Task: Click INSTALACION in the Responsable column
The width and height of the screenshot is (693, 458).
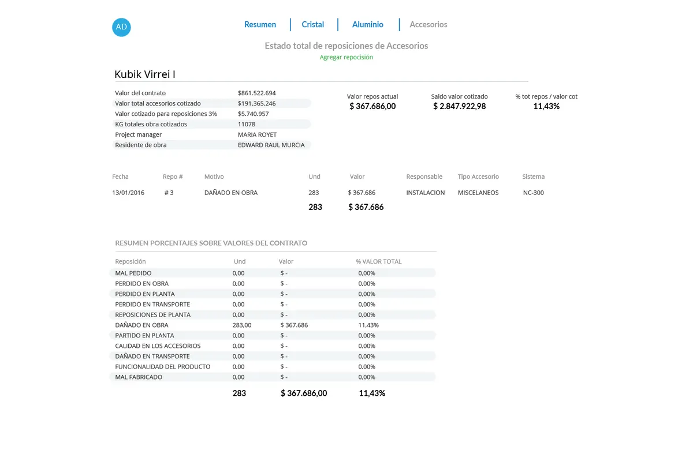Action: [x=426, y=193]
